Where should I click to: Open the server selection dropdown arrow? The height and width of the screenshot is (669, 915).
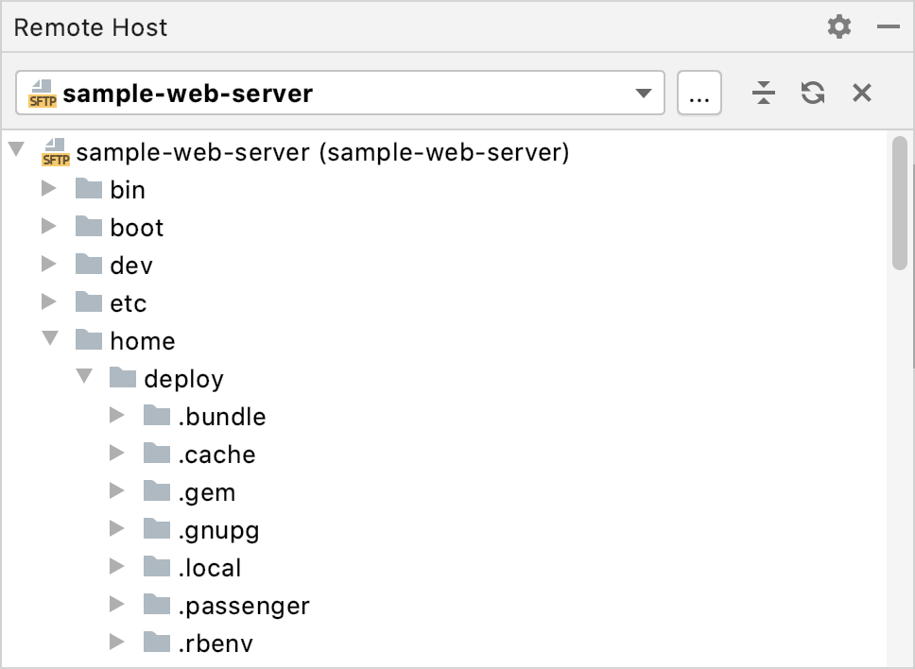pos(644,93)
